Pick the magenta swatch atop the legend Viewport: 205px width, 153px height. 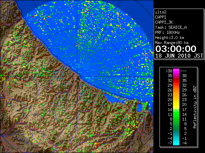(176, 71)
